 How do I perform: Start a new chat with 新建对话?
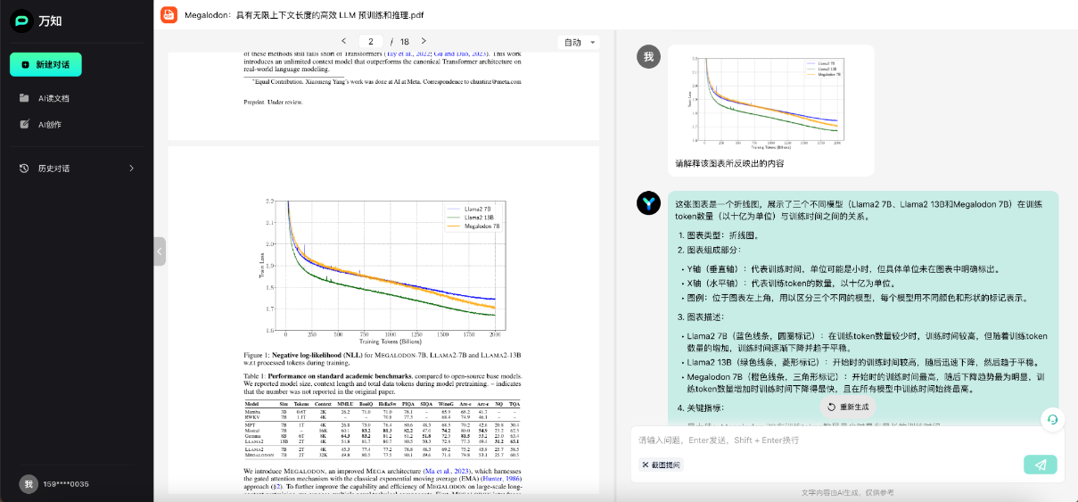point(45,65)
